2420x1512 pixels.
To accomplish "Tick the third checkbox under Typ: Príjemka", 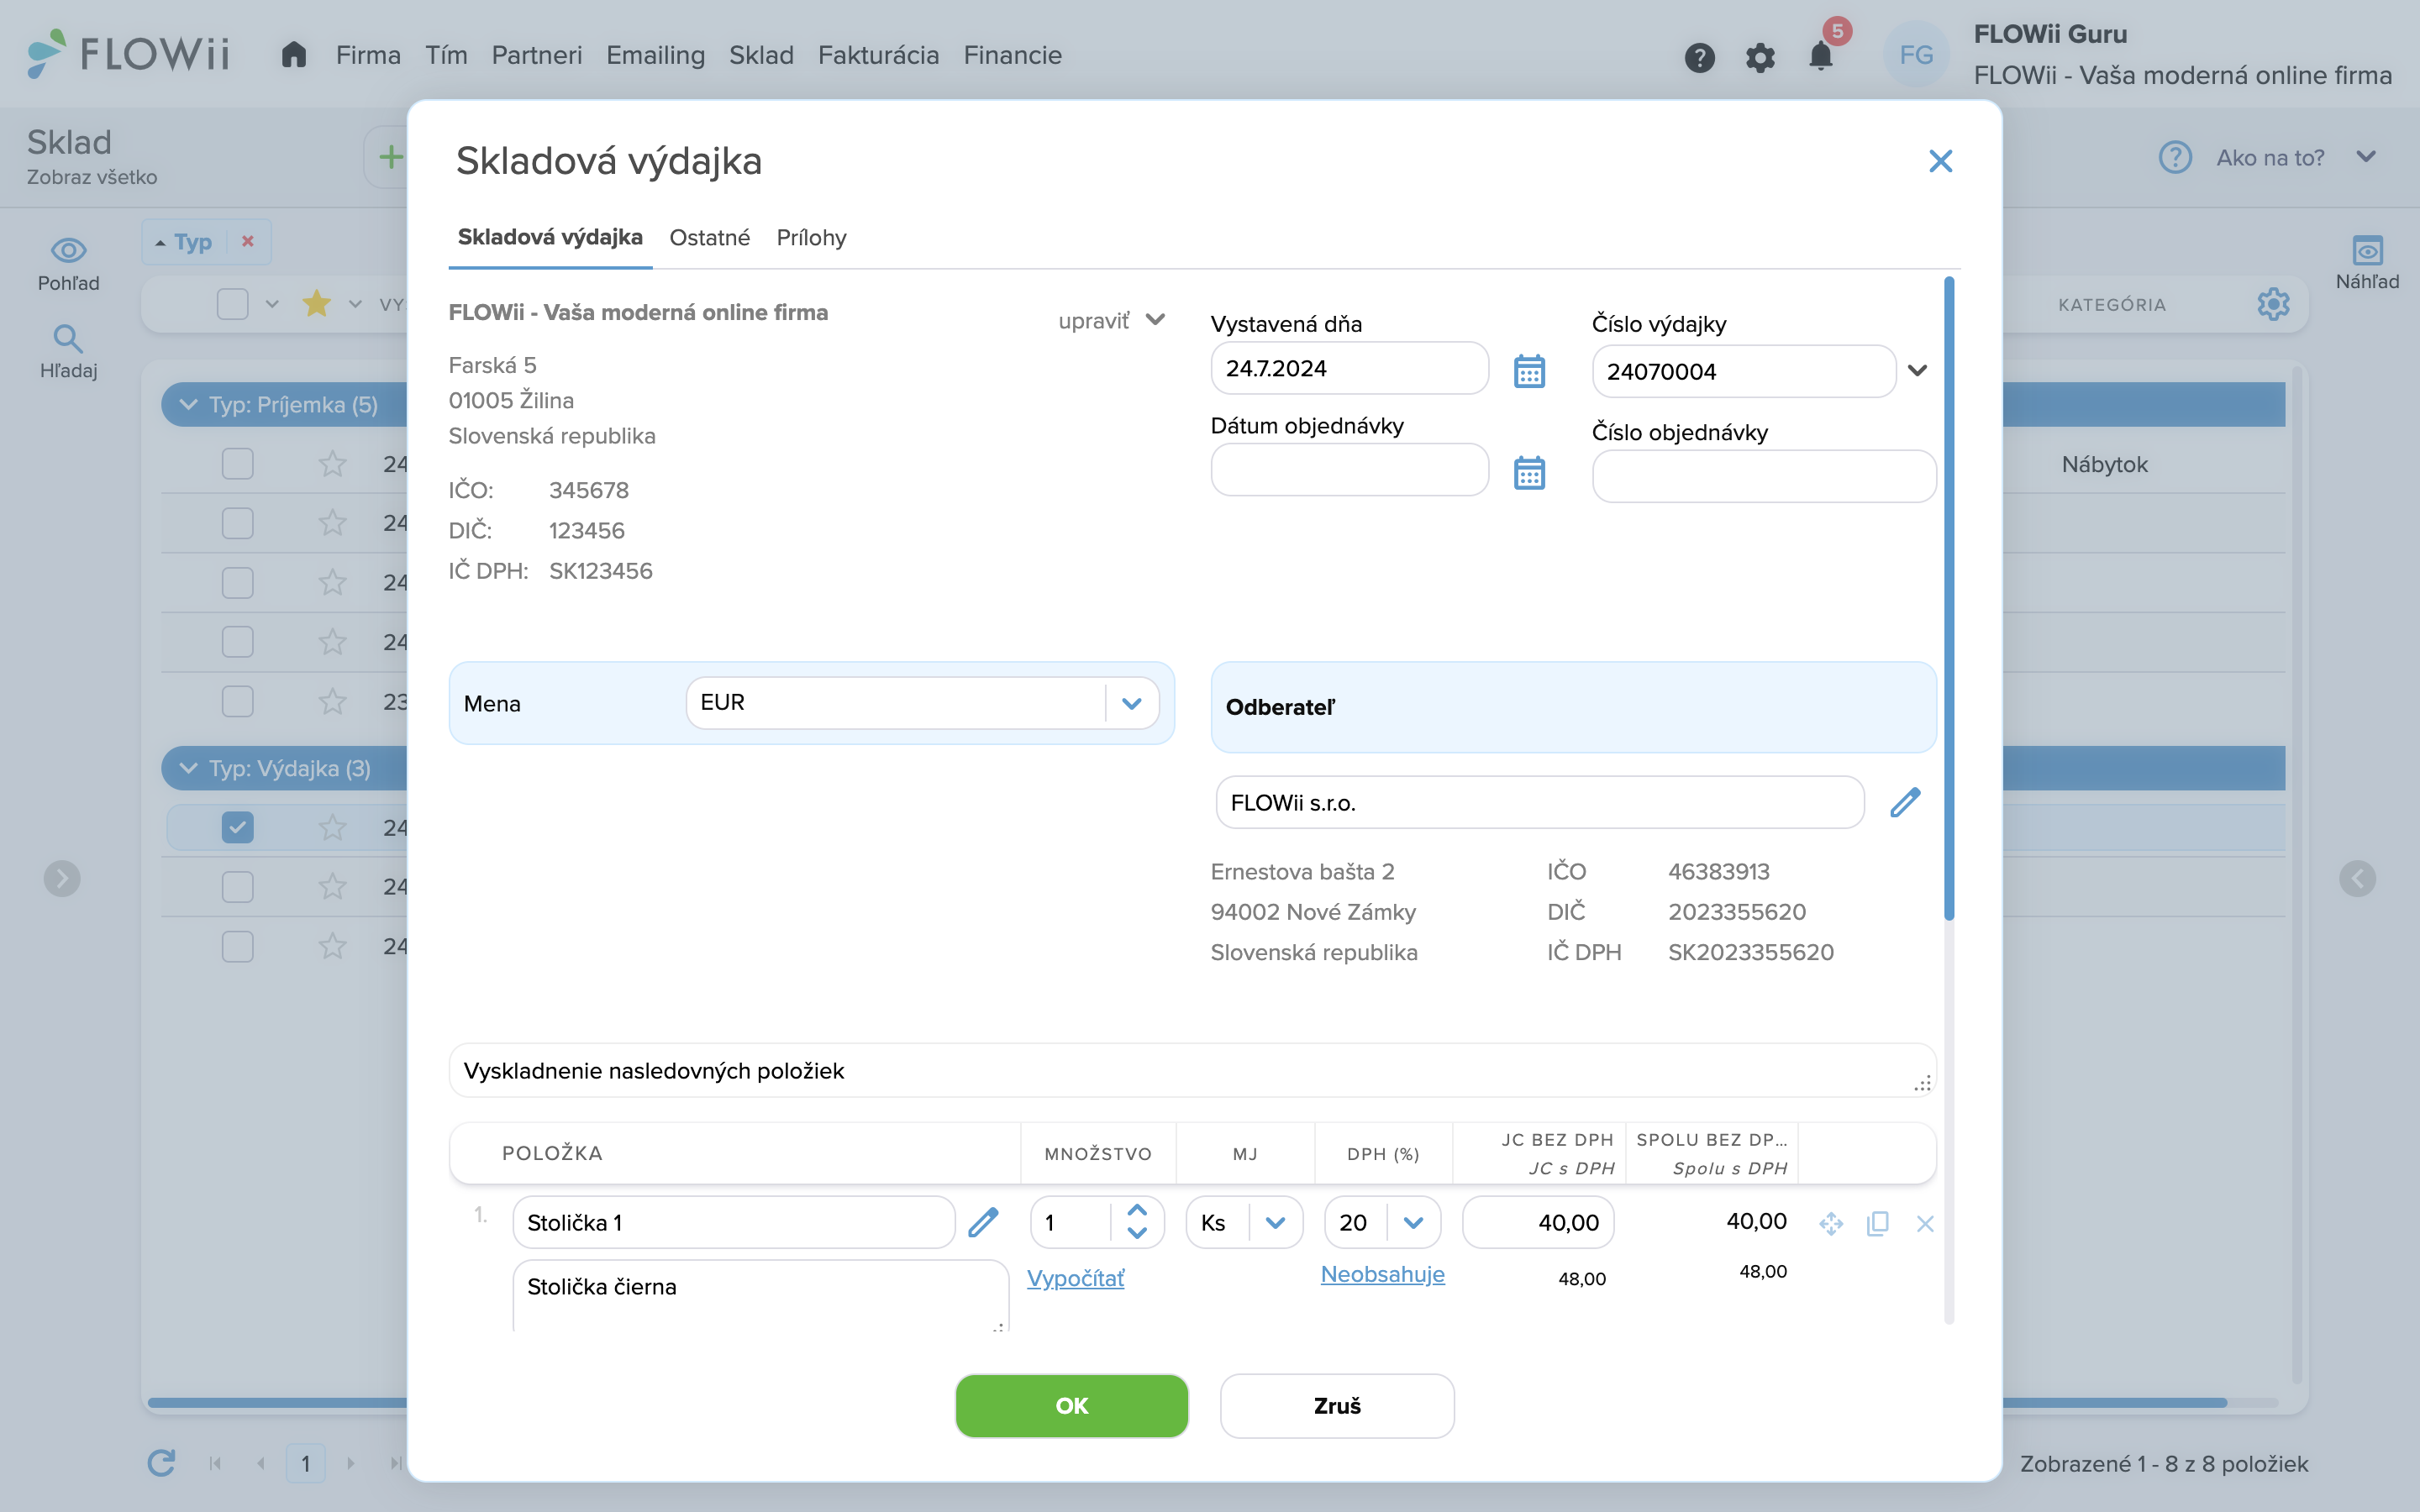I will [237, 583].
